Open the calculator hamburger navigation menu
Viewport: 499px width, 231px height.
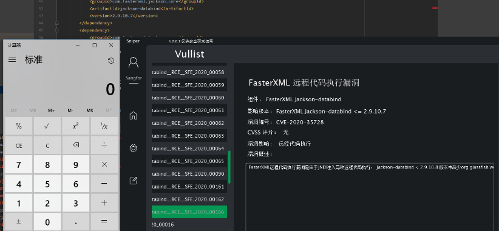coord(12,60)
